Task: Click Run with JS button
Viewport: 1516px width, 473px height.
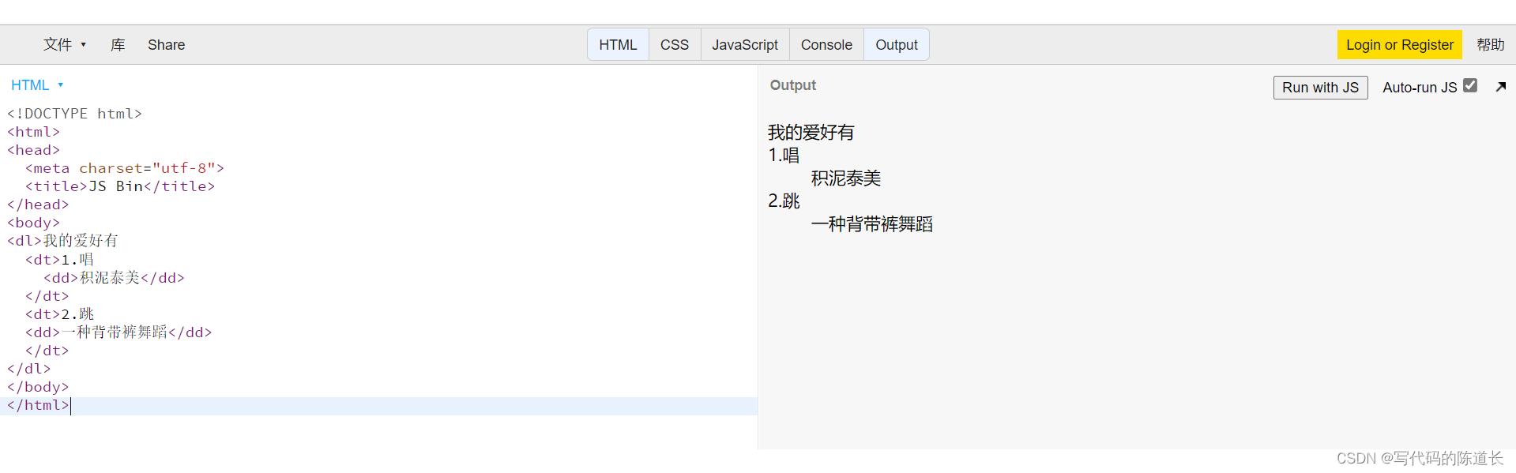Action: (x=1320, y=88)
